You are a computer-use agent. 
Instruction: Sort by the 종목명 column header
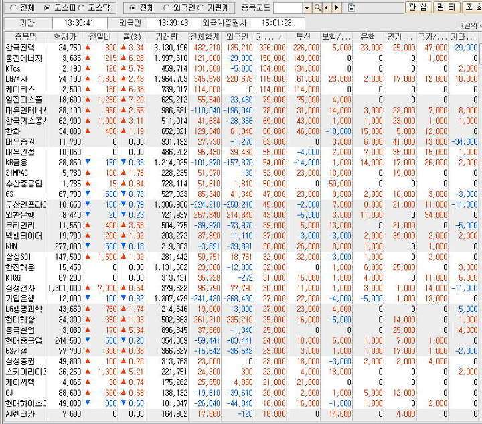coord(26,37)
